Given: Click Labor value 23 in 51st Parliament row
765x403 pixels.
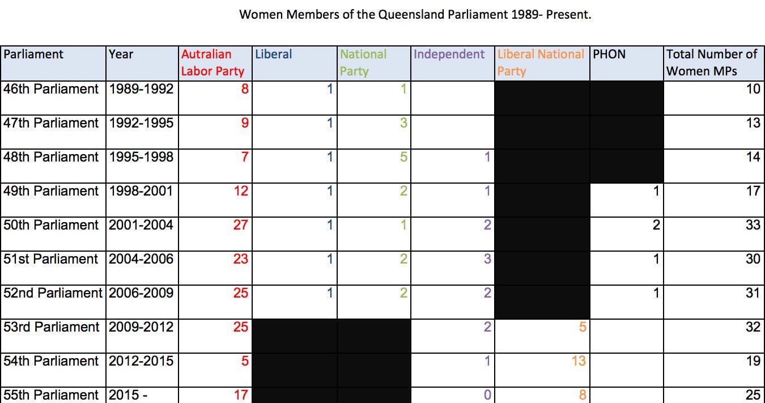Looking at the screenshot, I should tap(241, 259).
